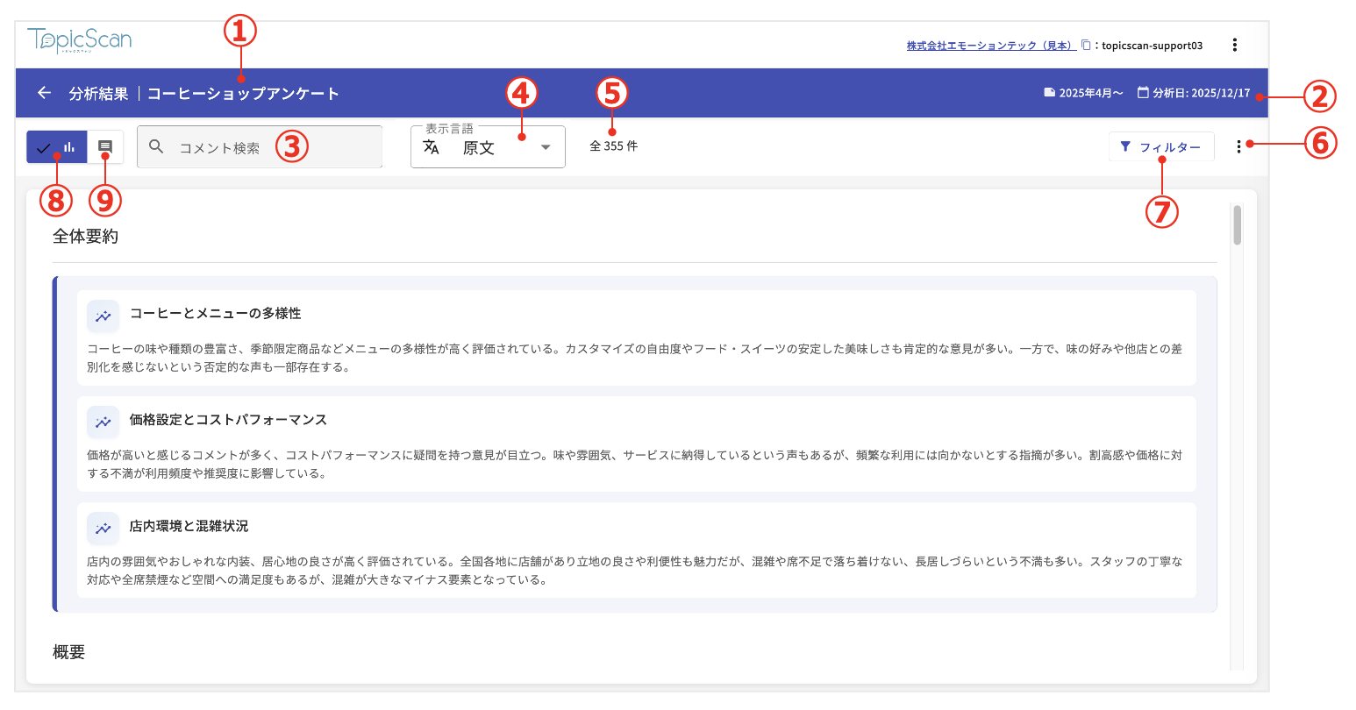Switch to the comment list view

click(105, 147)
